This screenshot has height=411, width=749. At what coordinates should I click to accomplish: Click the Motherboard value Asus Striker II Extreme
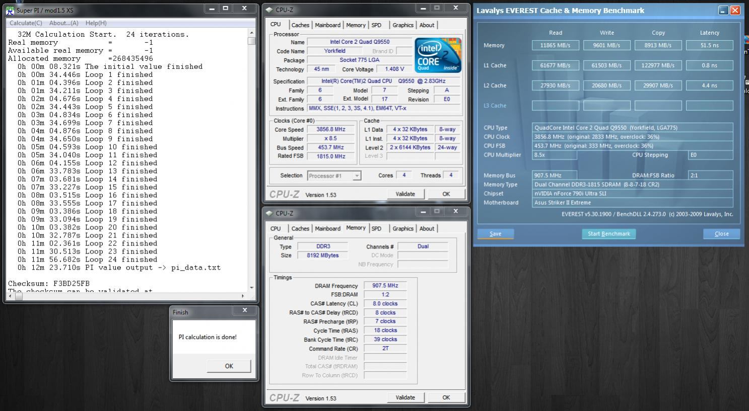point(633,203)
